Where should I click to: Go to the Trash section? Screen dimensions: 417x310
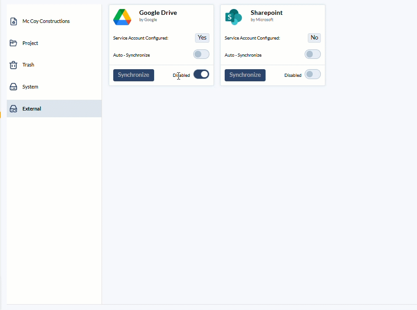point(54,65)
